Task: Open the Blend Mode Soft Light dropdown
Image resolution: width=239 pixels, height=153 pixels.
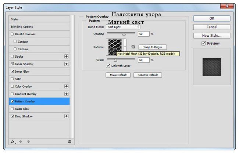Action: click(x=123, y=27)
